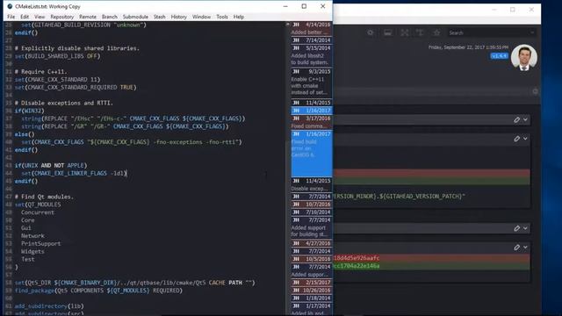Viewport: 562px width, 316px height.
Task: Open the History menu
Action: click(179, 17)
